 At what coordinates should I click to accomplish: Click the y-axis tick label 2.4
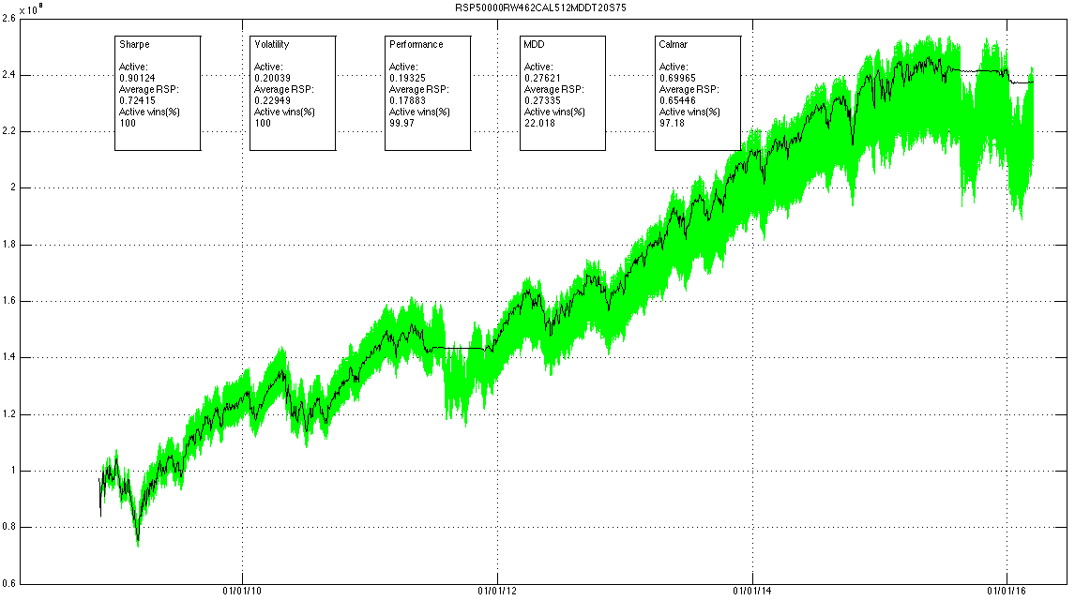tap(9, 75)
